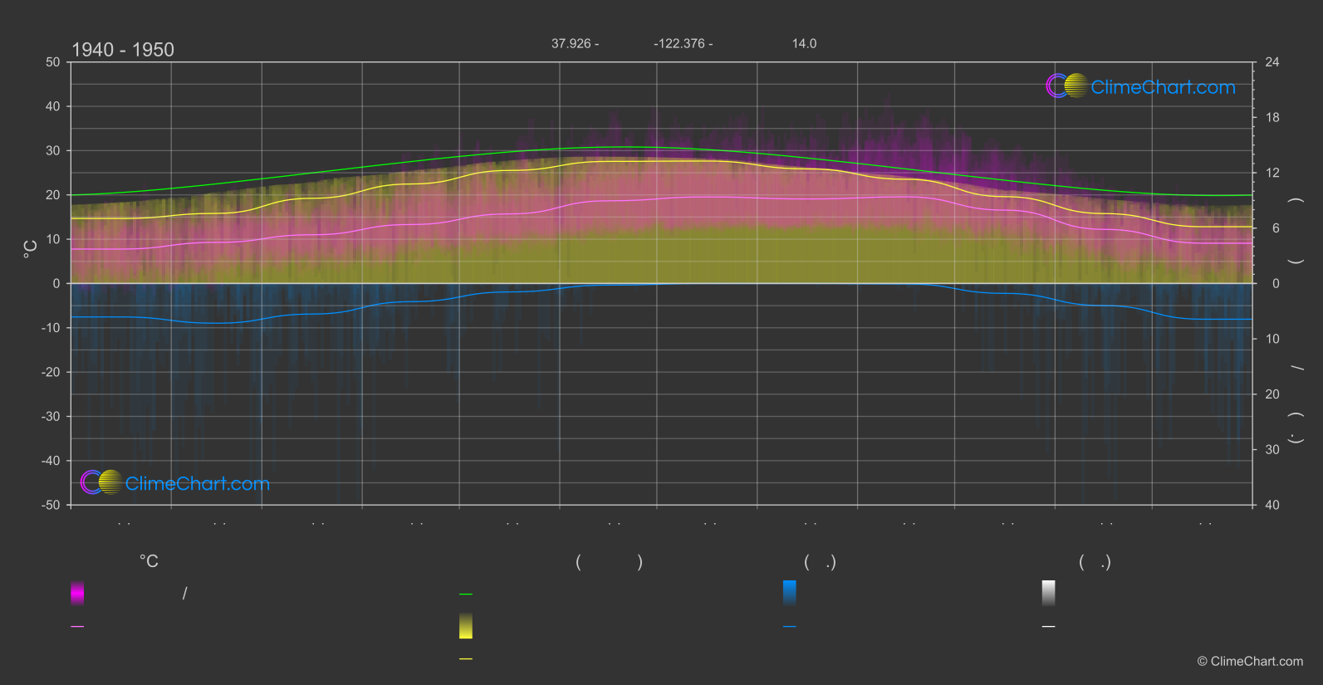Click the ClimeChart.com logo icon at top right
This screenshot has height=685, width=1323.
click(x=1066, y=86)
